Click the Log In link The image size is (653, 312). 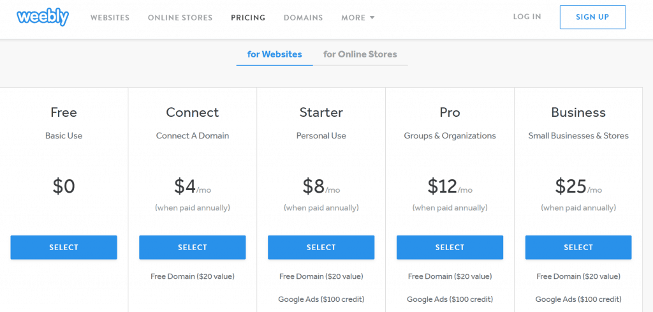pyautogui.click(x=527, y=17)
